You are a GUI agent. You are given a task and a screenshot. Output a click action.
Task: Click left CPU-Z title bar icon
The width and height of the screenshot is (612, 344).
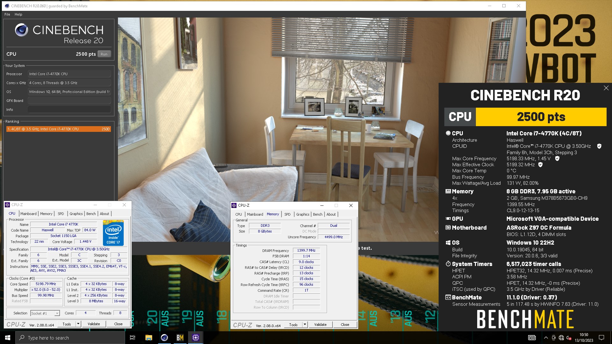[8, 205]
